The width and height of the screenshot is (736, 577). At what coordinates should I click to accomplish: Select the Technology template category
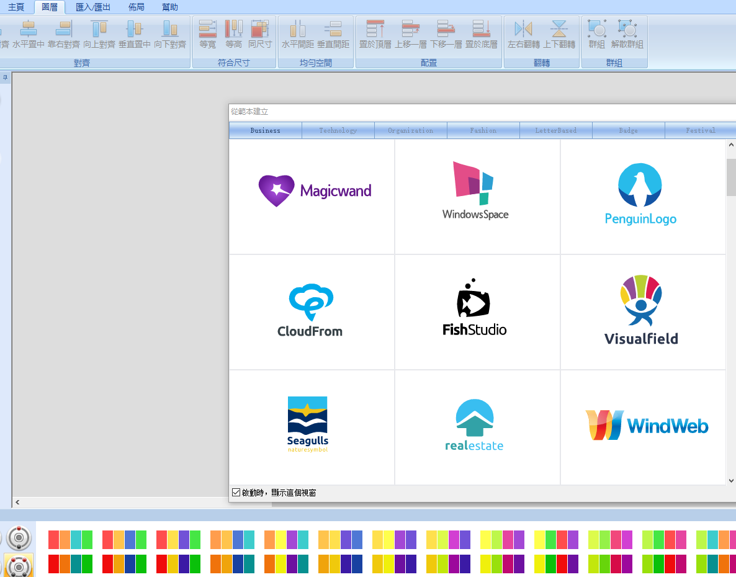point(338,130)
